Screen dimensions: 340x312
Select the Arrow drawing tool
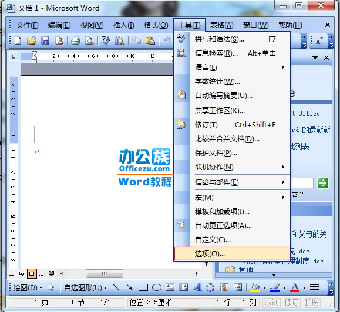pyautogui.click(x=129, y=287)
